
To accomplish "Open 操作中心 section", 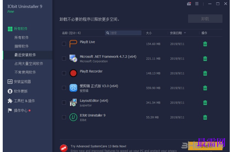I will point(21,110).
